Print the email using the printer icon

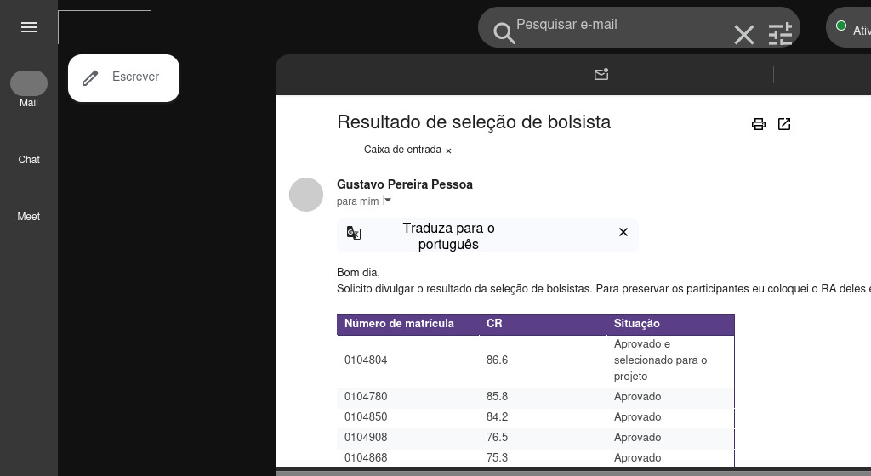pyautogui.click(x=759, y=124)
